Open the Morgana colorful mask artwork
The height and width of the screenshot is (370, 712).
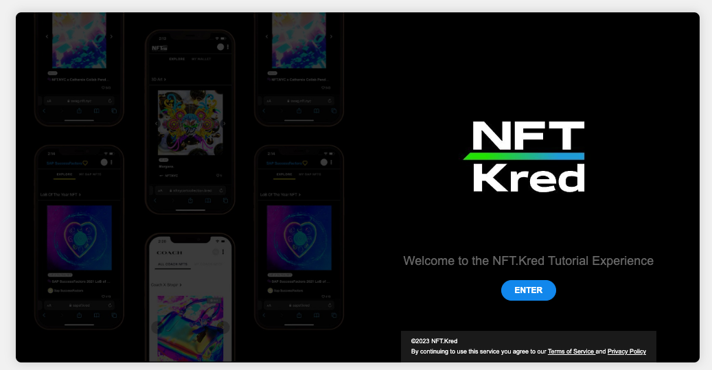pos(190,123)
